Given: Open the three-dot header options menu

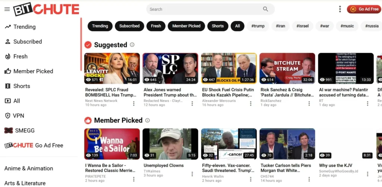Looking at the screenshot, I should (340, 9).
